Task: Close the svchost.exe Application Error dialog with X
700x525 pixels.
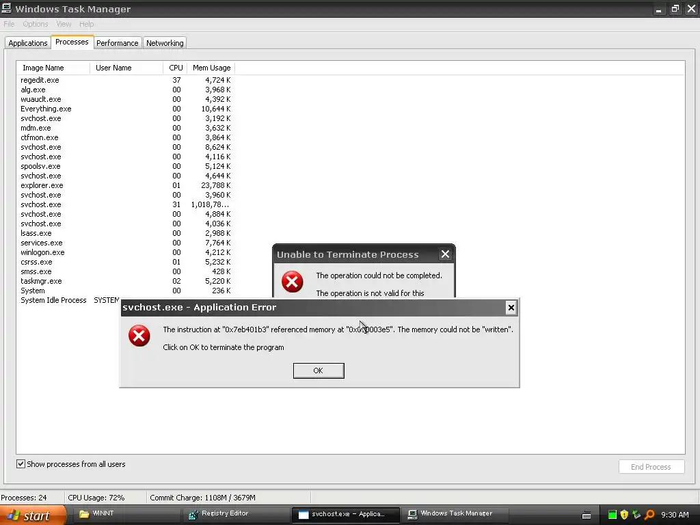Action: [x=511, y=307]
